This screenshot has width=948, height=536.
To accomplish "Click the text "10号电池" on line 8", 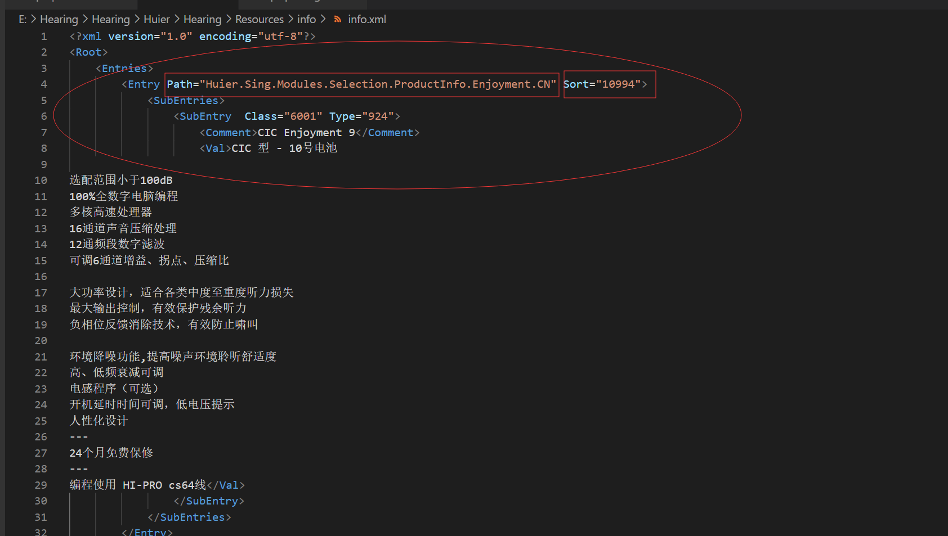I will pos(313,148).
